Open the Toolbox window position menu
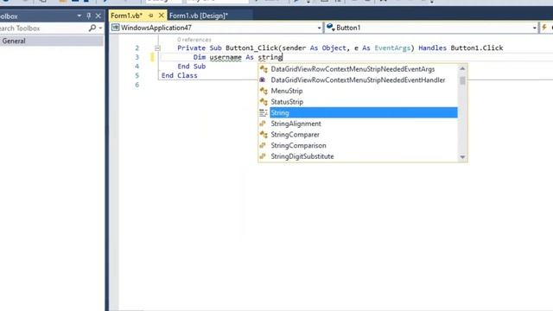Viewport: 553px width, 311px height. (79, 16)
